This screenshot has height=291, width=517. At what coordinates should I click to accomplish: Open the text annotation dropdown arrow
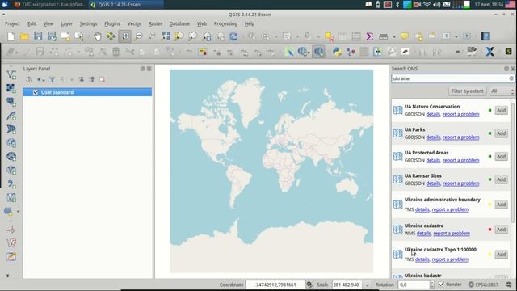[x=456, y=36]
